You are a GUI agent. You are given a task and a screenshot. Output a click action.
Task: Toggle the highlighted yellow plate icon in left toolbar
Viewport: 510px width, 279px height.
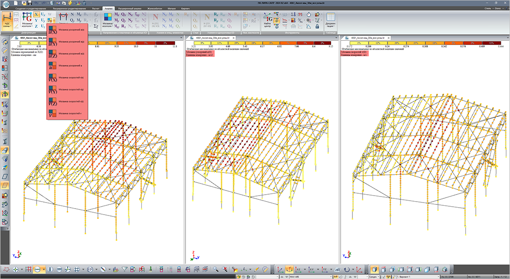5,185
